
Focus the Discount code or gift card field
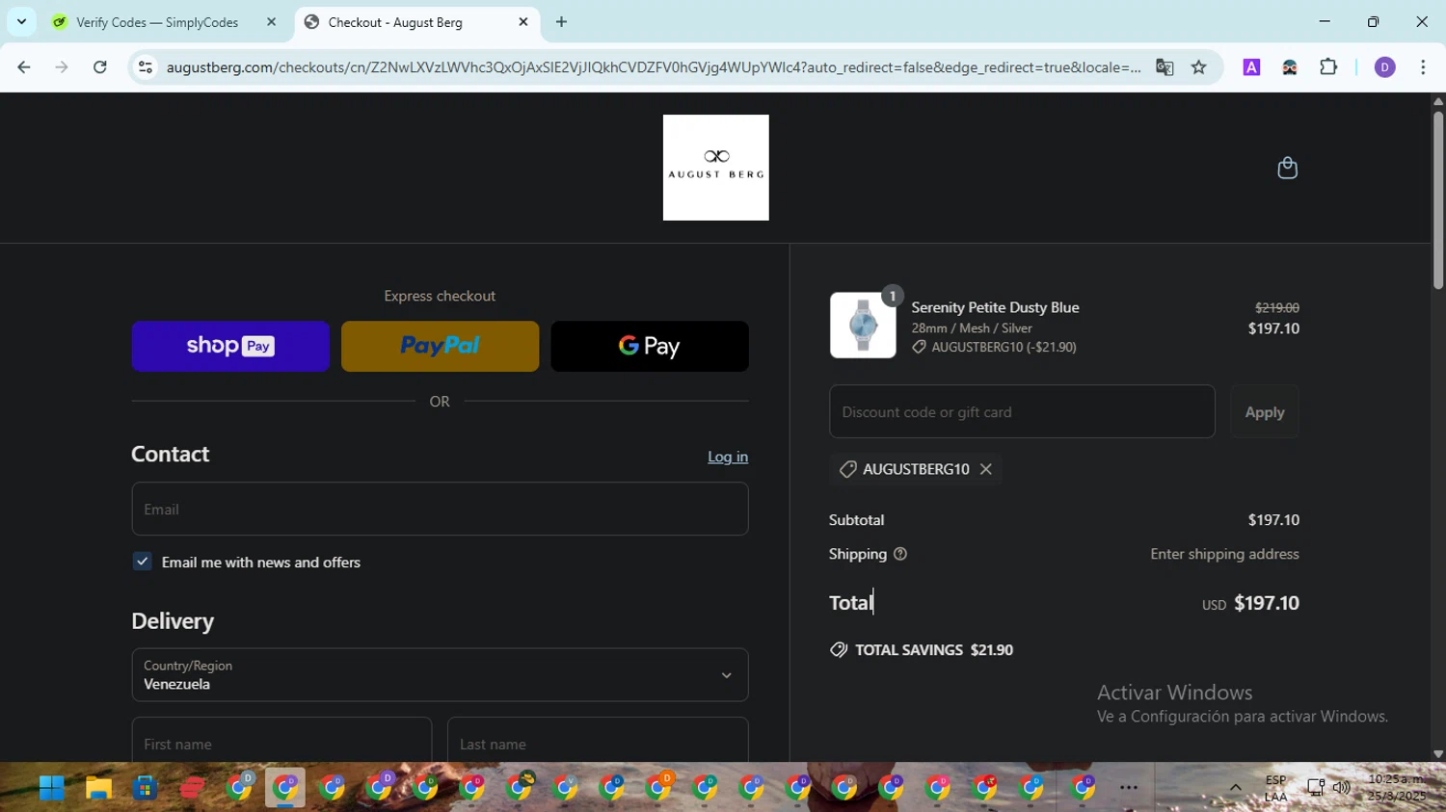1022,411
